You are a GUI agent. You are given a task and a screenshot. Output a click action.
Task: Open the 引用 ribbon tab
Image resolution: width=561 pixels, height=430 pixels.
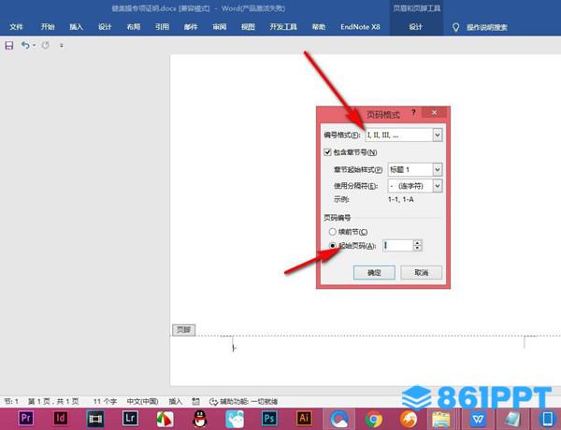pyautogui.click(x=162, y=27)
